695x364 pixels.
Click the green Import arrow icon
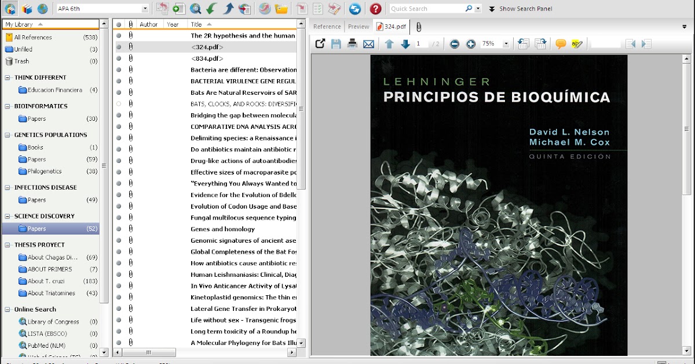(x=211, y=9)
